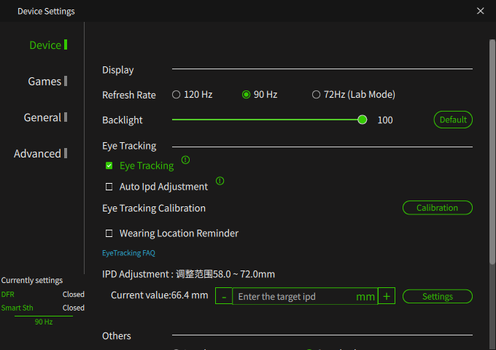
Task: Start eye tracking Calibration
Action: pos(437,208)
